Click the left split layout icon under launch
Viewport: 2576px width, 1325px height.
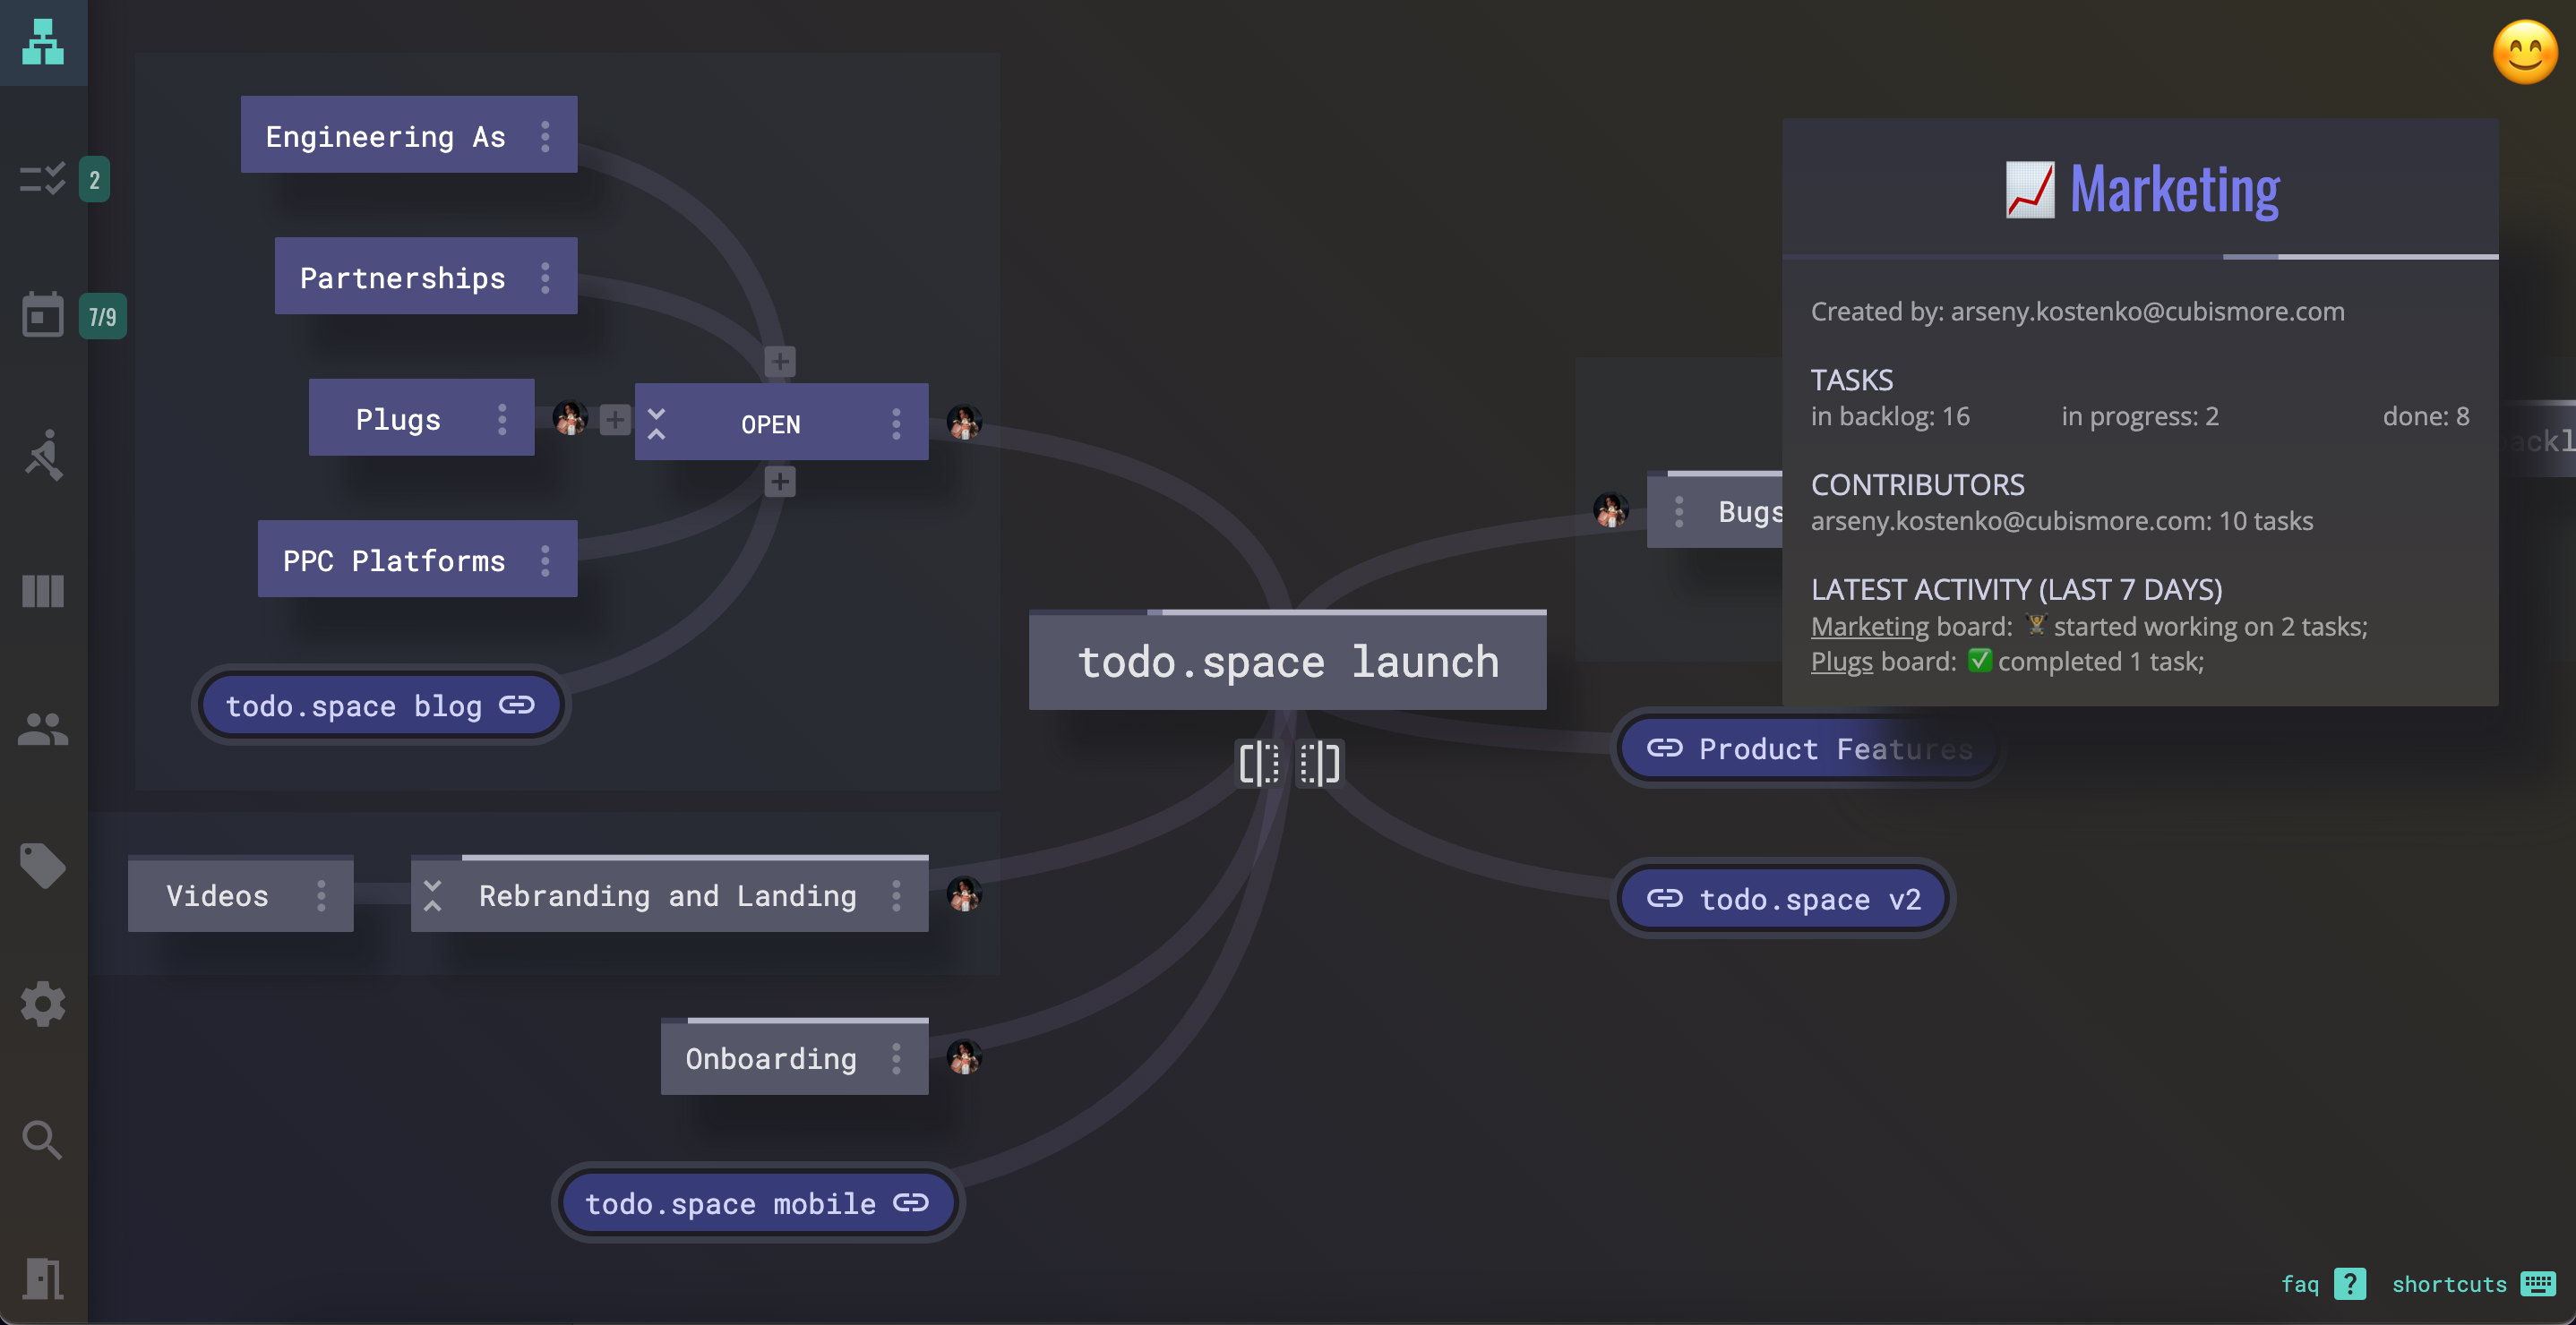(x=1259, y=764)
